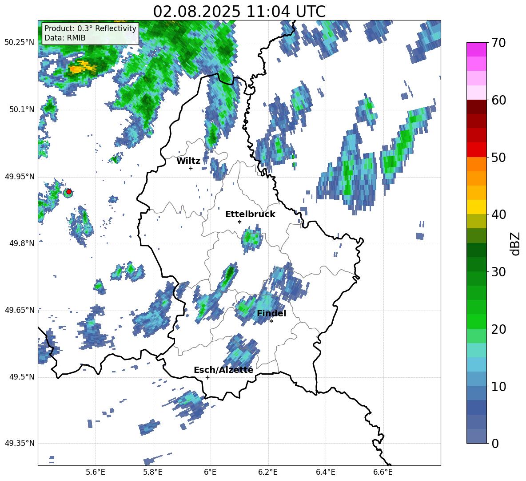Click the longitude label '5.8°E'

coord(153,473)
